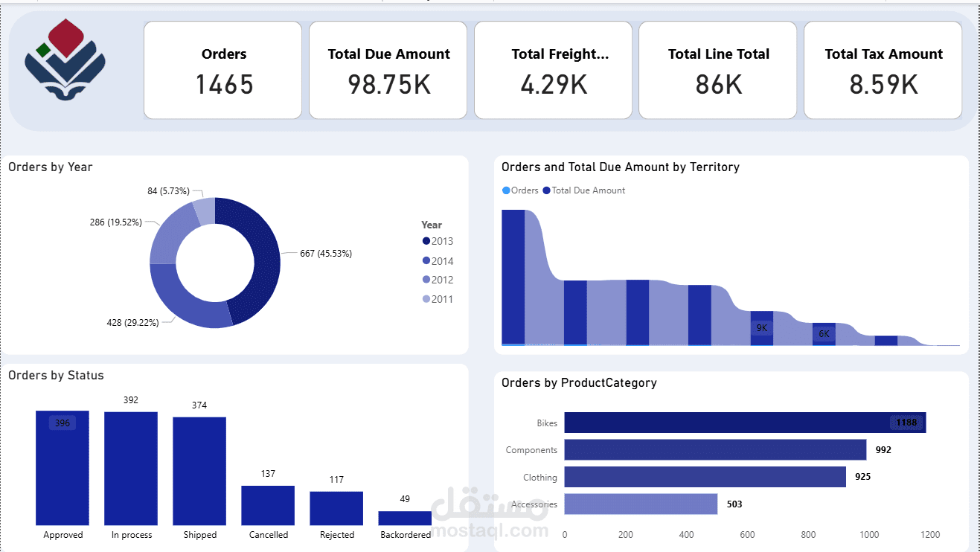
Task: Select the Total Tax Amount KPI card
Action: [883, 70]
